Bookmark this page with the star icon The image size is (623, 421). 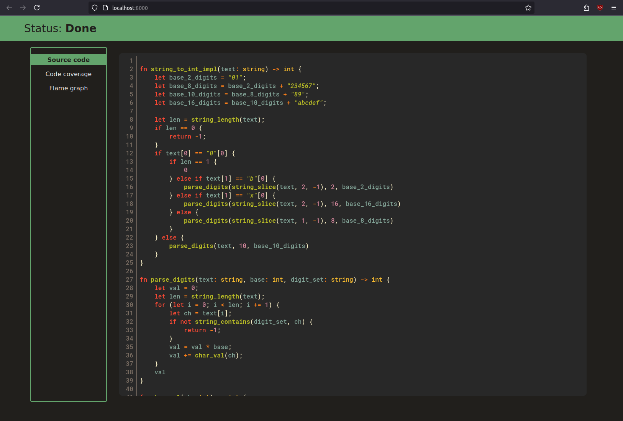(528, 8)
